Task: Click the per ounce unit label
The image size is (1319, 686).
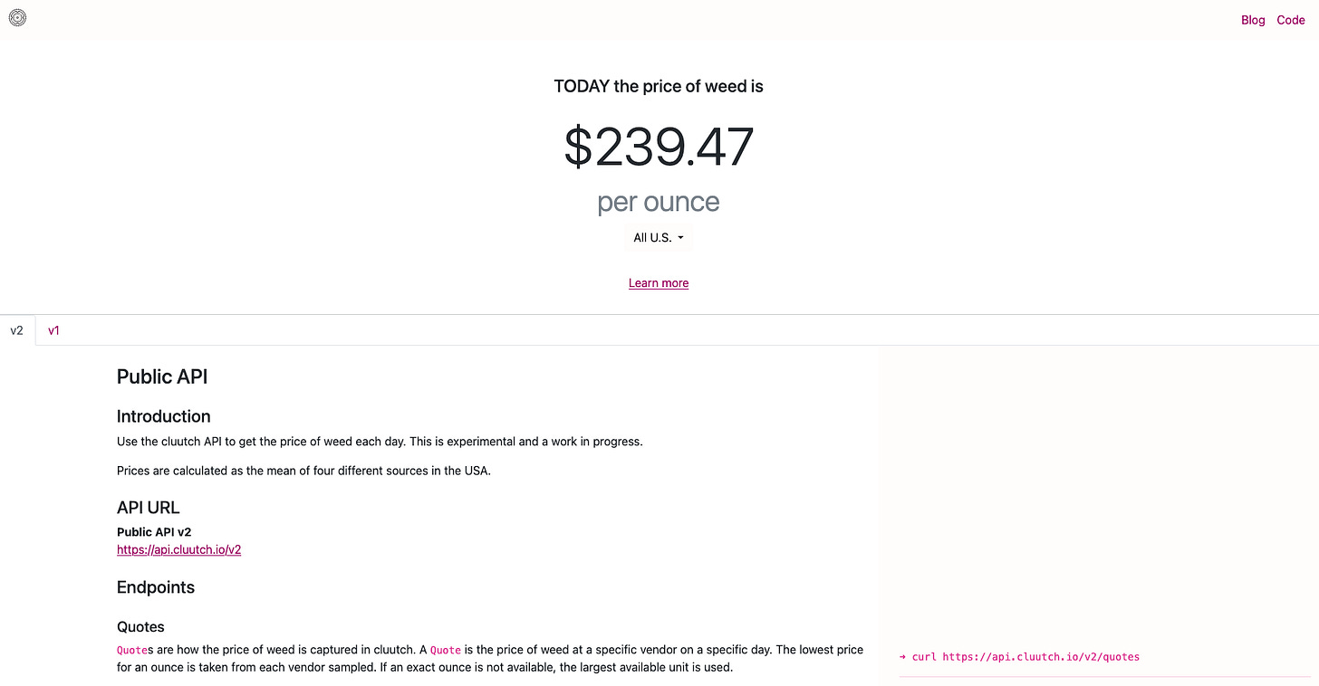Action: [x=659, y=202]
